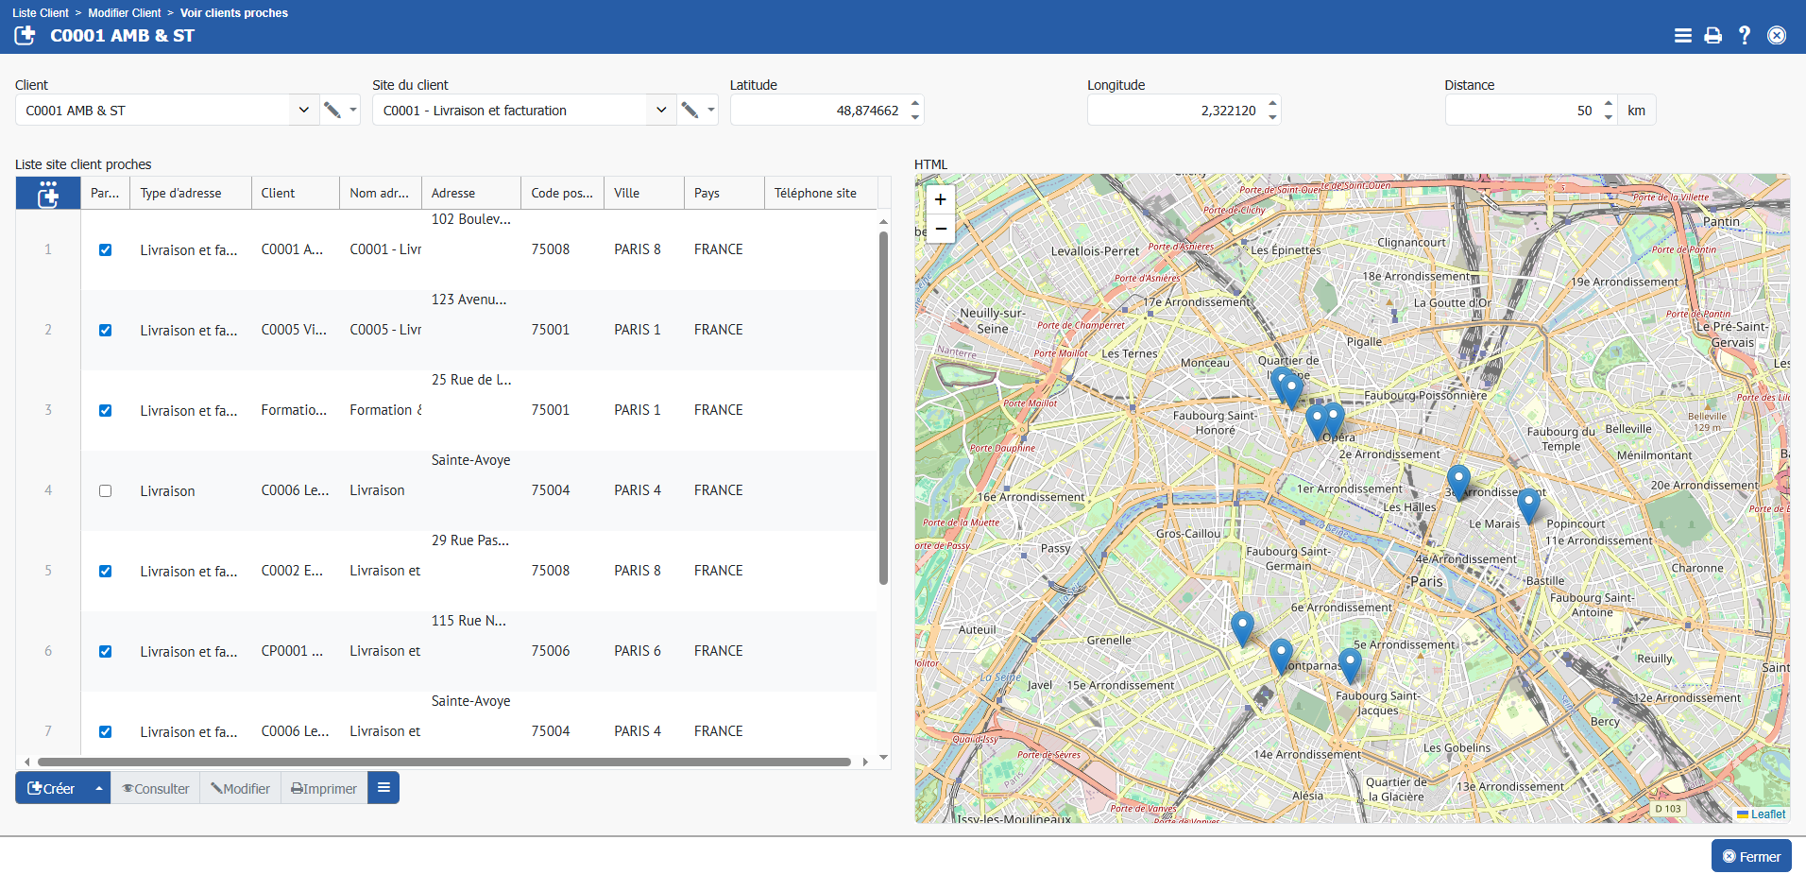Click the pencil edit icon beside Client field

coord(332,111)
